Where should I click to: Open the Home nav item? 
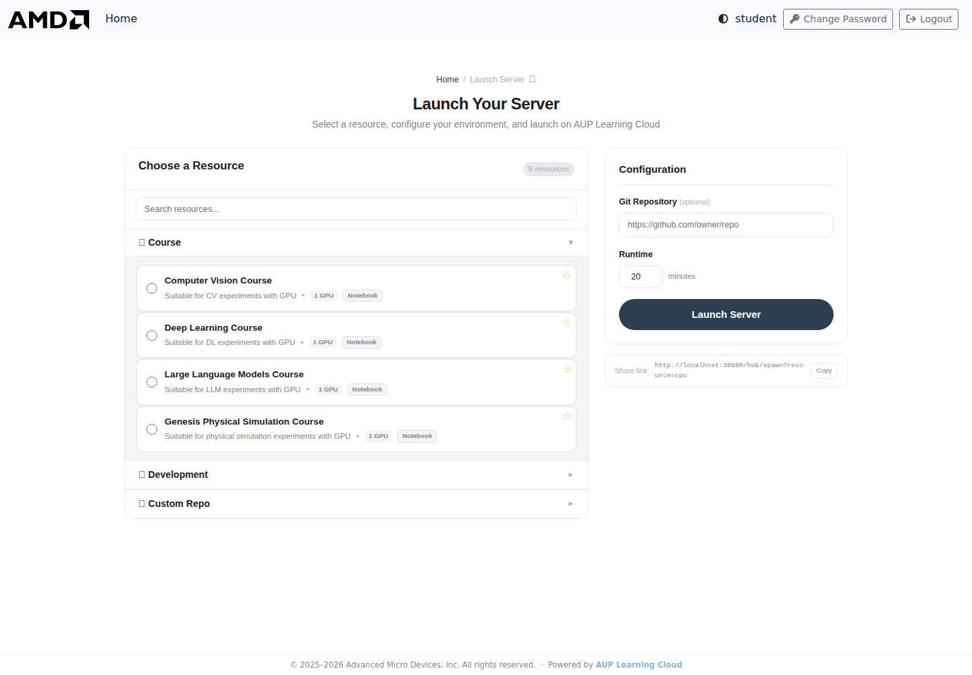(x=121, y=19)
